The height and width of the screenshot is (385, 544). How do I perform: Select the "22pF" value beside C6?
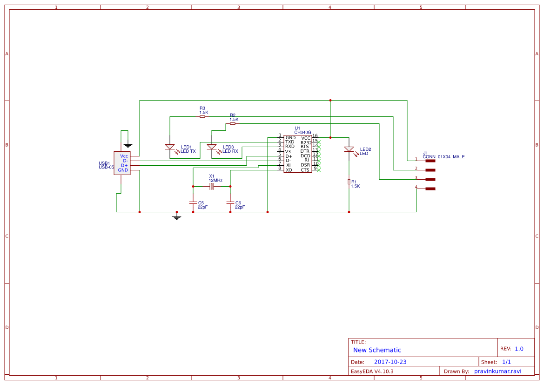(240, 207)
